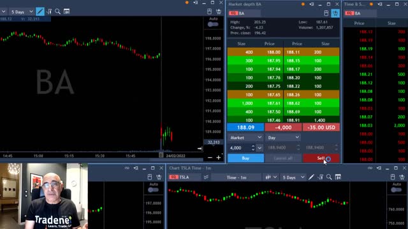Open 5 Days range dropdown in BA chart

click(22, 11)
